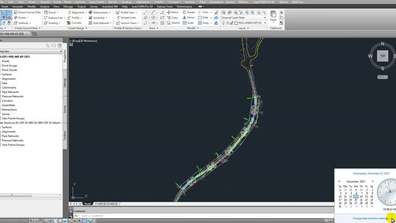This screenshot has height=223, width=396.
Task: Select the Surfaces ribbon tool
Action: coord(22,23)
